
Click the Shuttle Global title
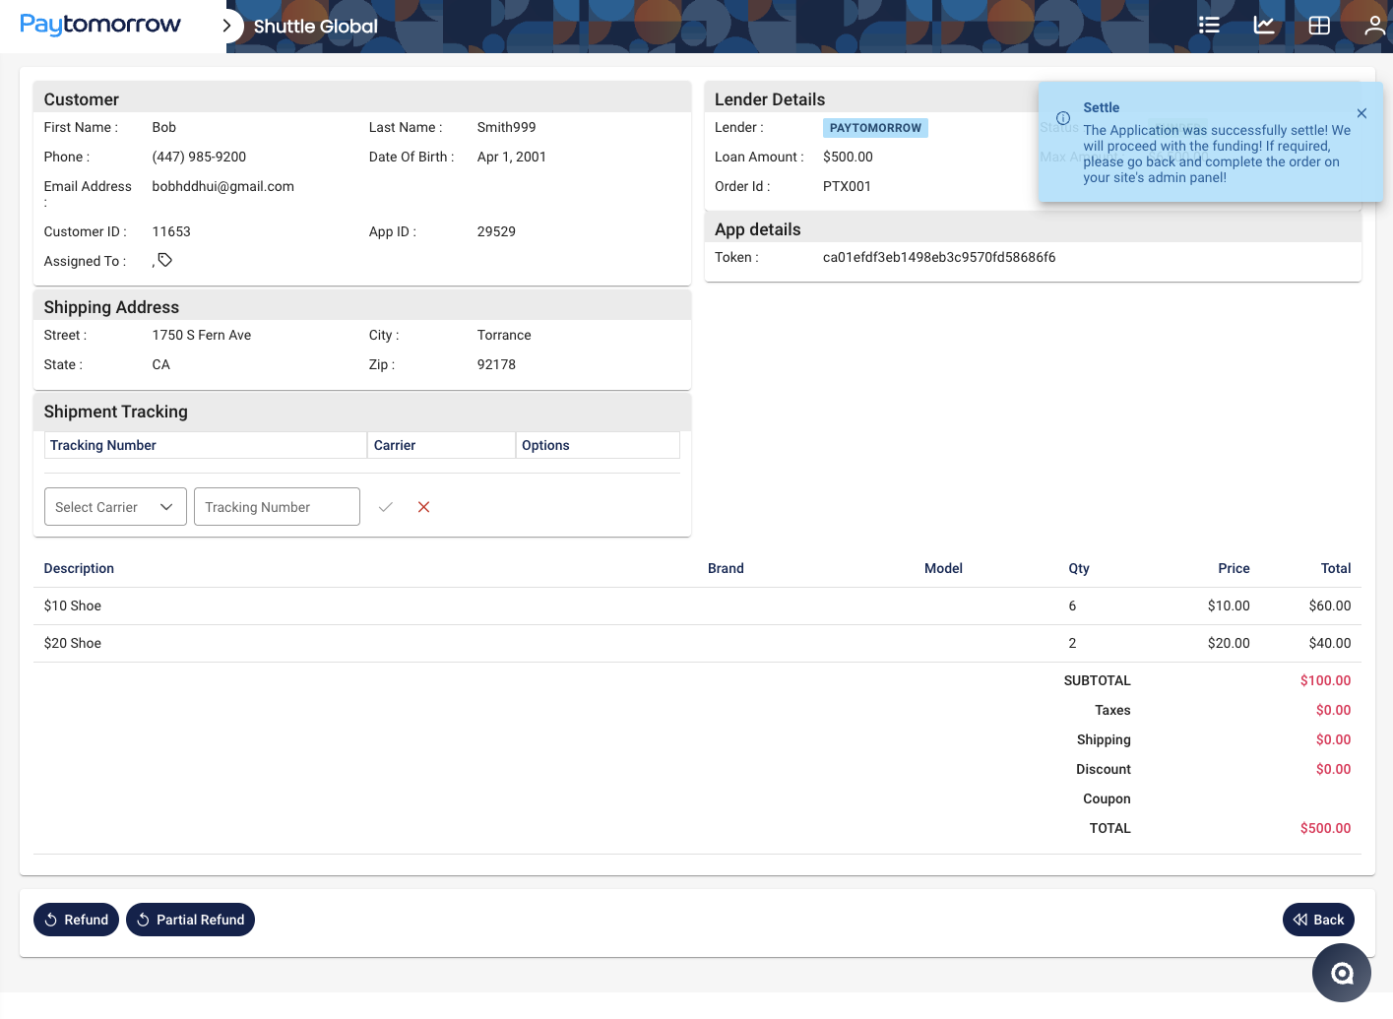coord(315,27)
